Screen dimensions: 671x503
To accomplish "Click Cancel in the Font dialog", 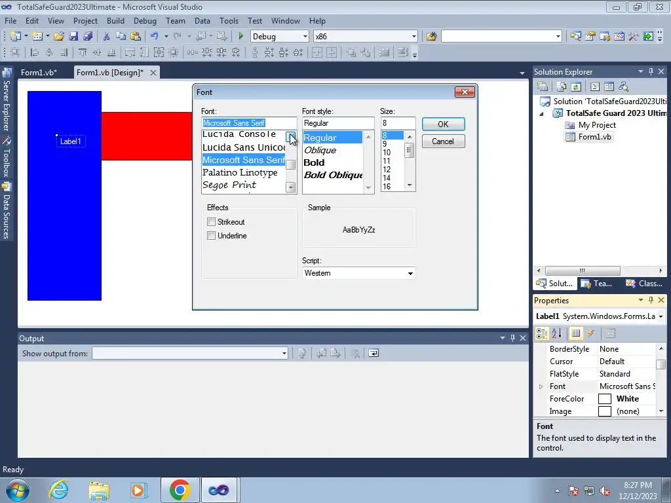I will point(444,141).
